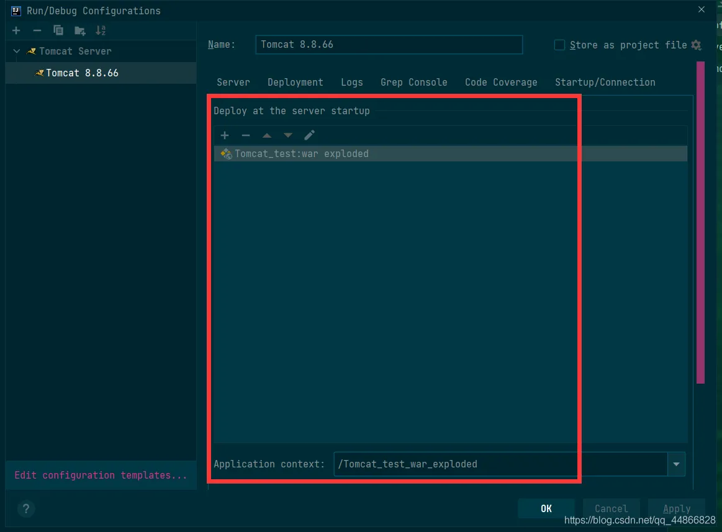Open Edit configuration templates link
This screenshot has width=722, height=532.
101,475
